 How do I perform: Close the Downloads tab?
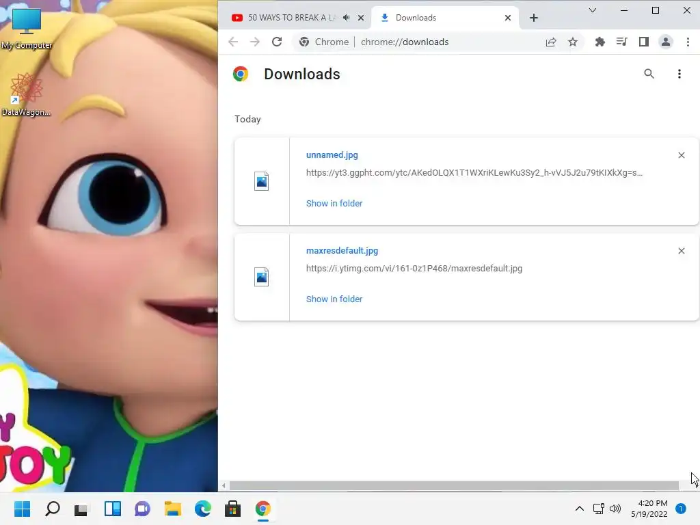508,18
